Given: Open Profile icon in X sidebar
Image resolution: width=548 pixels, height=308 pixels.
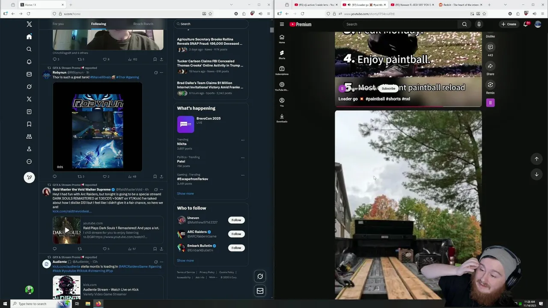Looking at the screenshot, I should click(x=29, y=149).
